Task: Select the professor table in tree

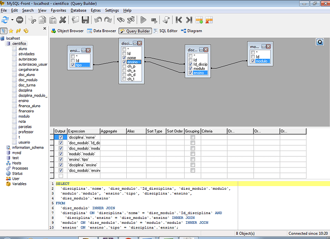Action: click(x=26, y=132)
